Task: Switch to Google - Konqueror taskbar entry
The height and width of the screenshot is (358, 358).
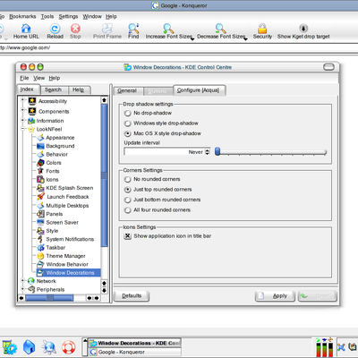Action: pyautogui.click(x=135, y=353)
